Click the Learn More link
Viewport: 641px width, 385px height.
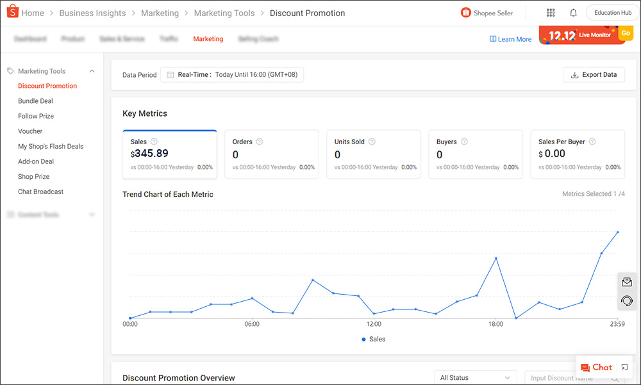click(510, 38)
